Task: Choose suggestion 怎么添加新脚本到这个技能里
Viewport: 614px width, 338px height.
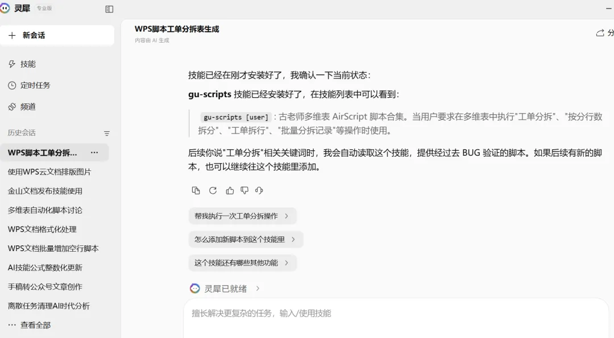Action: click(246, 239)
